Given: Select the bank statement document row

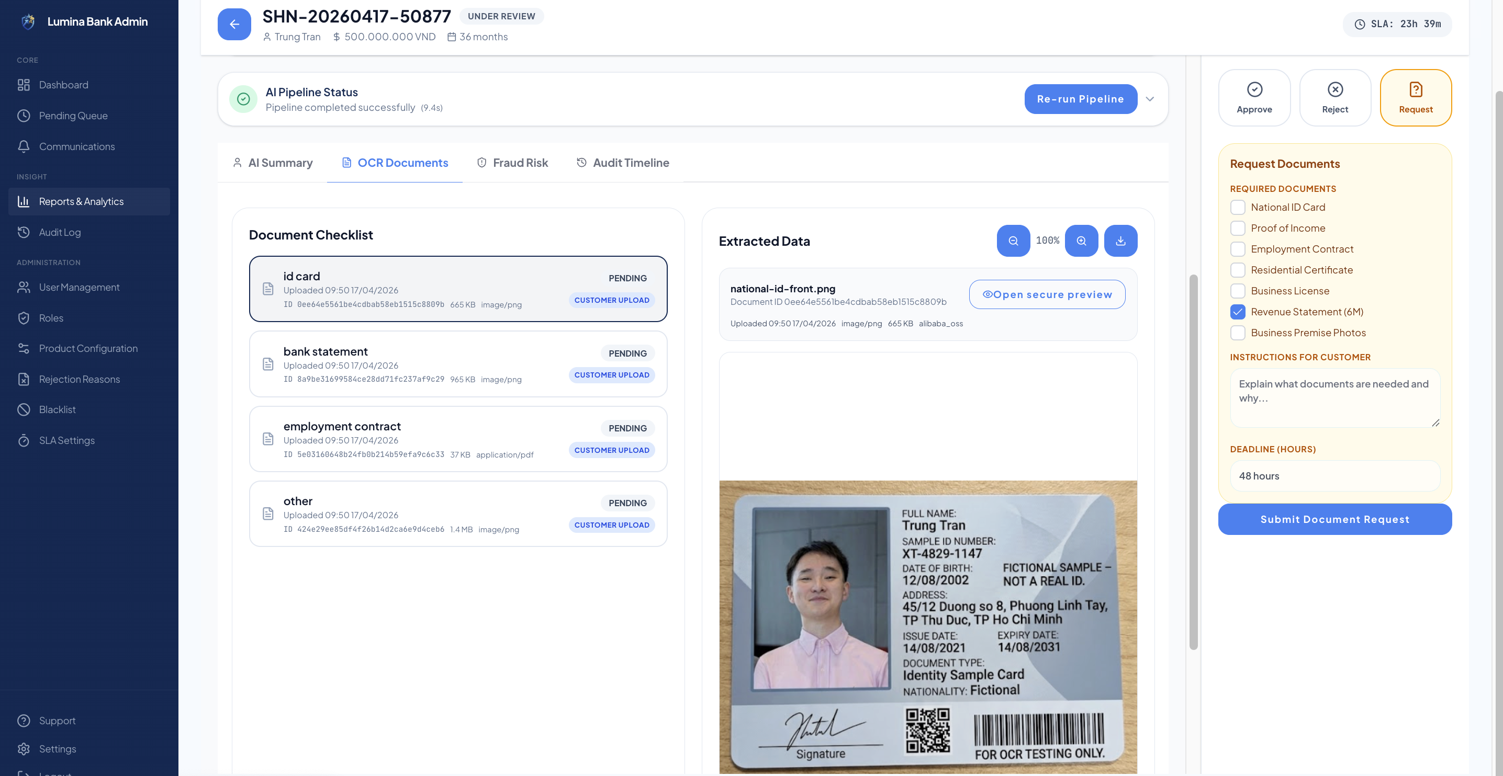Looking at the screenshot, I should 457,364.
